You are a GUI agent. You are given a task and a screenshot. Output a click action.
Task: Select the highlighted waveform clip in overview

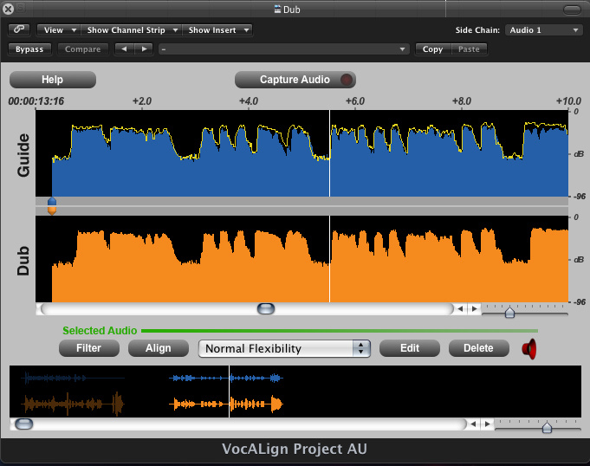pyautogui.click(x=227, y=391)
